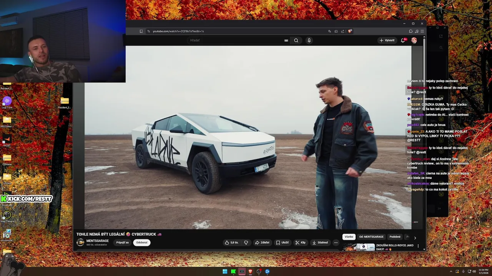
Task: Expand the system tray hidden icons chevron
Action: pyautogui.click(x=451, y=271)
